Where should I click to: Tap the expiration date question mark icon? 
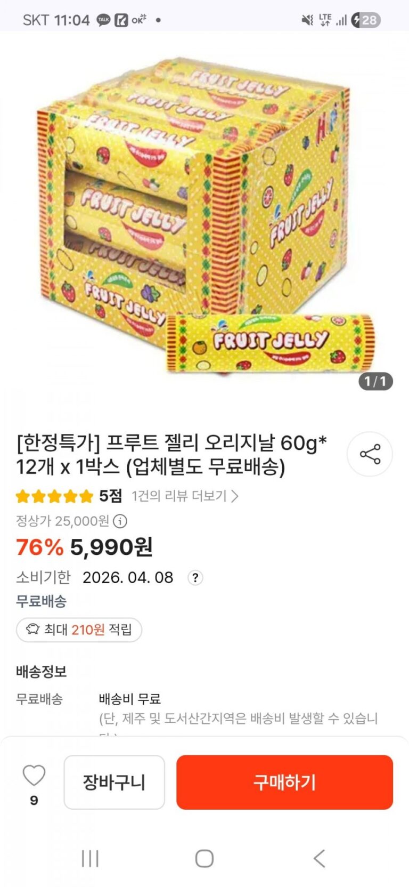(x=195, y=578)
